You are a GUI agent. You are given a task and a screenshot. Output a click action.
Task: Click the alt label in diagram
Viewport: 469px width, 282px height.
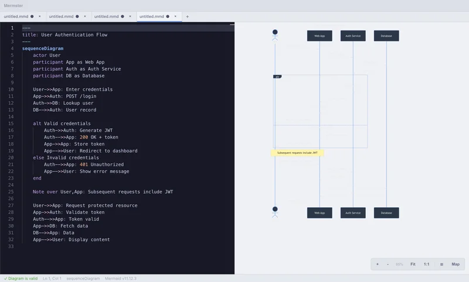[277, 77]
